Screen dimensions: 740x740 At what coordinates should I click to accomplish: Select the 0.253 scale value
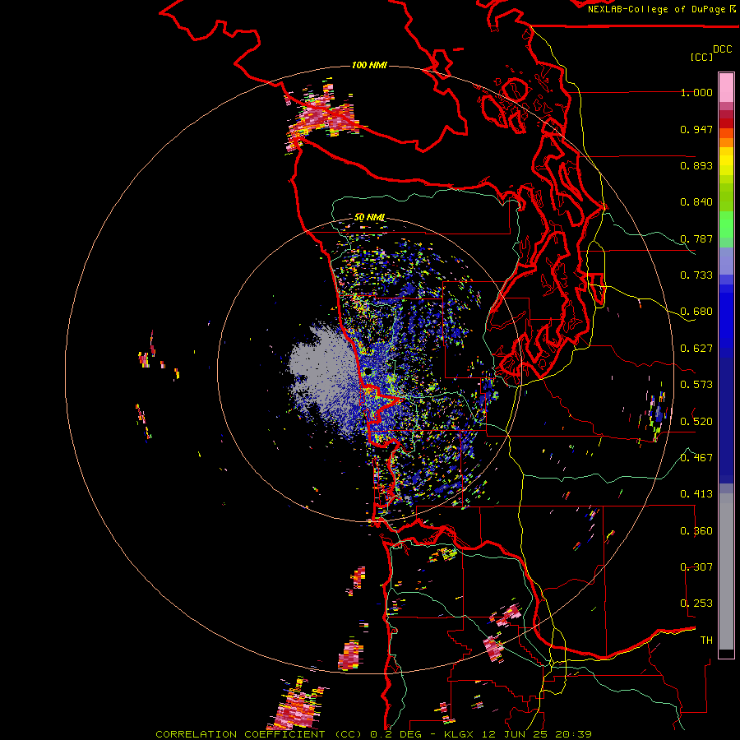(696, 604)
